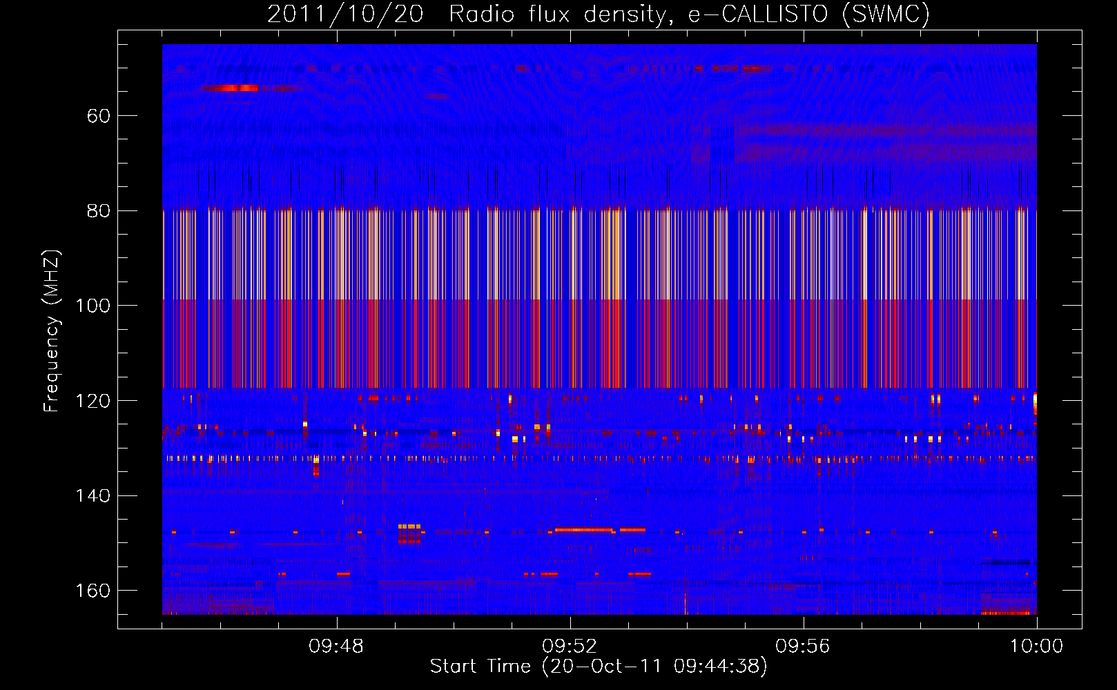Click the '09:48' time tick label
Viewport: 1117px width, 690px height.
pos(336,647)
